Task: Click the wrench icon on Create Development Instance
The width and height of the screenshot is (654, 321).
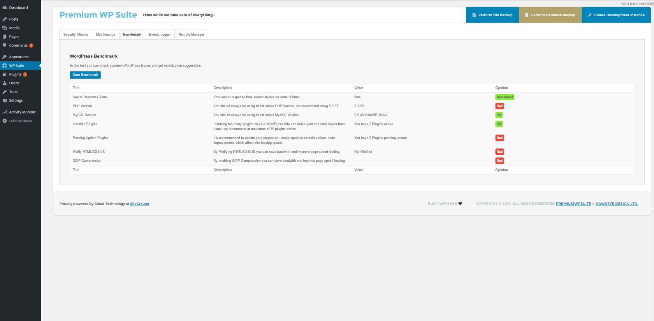Action: click(x=590, y=15)
